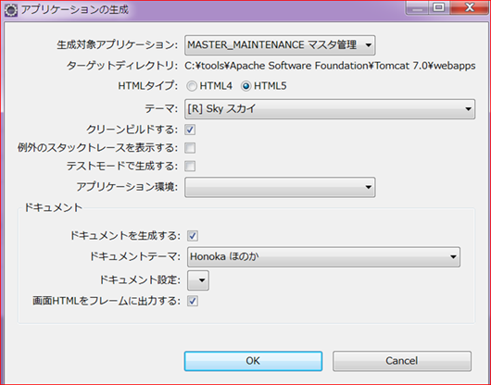Viewport: 491px width, 385px height.
Task: Uncheck the クリーンビルドする checkbox
Action: [190, 130]
